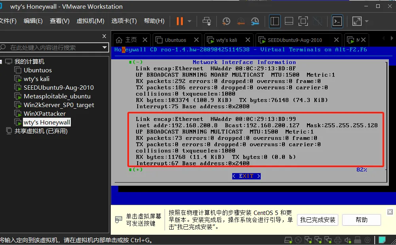This screenshot has width=396, height=245.
Task: Send Ctrl+Alt+Del to the virtual machine
Action: 207,21
